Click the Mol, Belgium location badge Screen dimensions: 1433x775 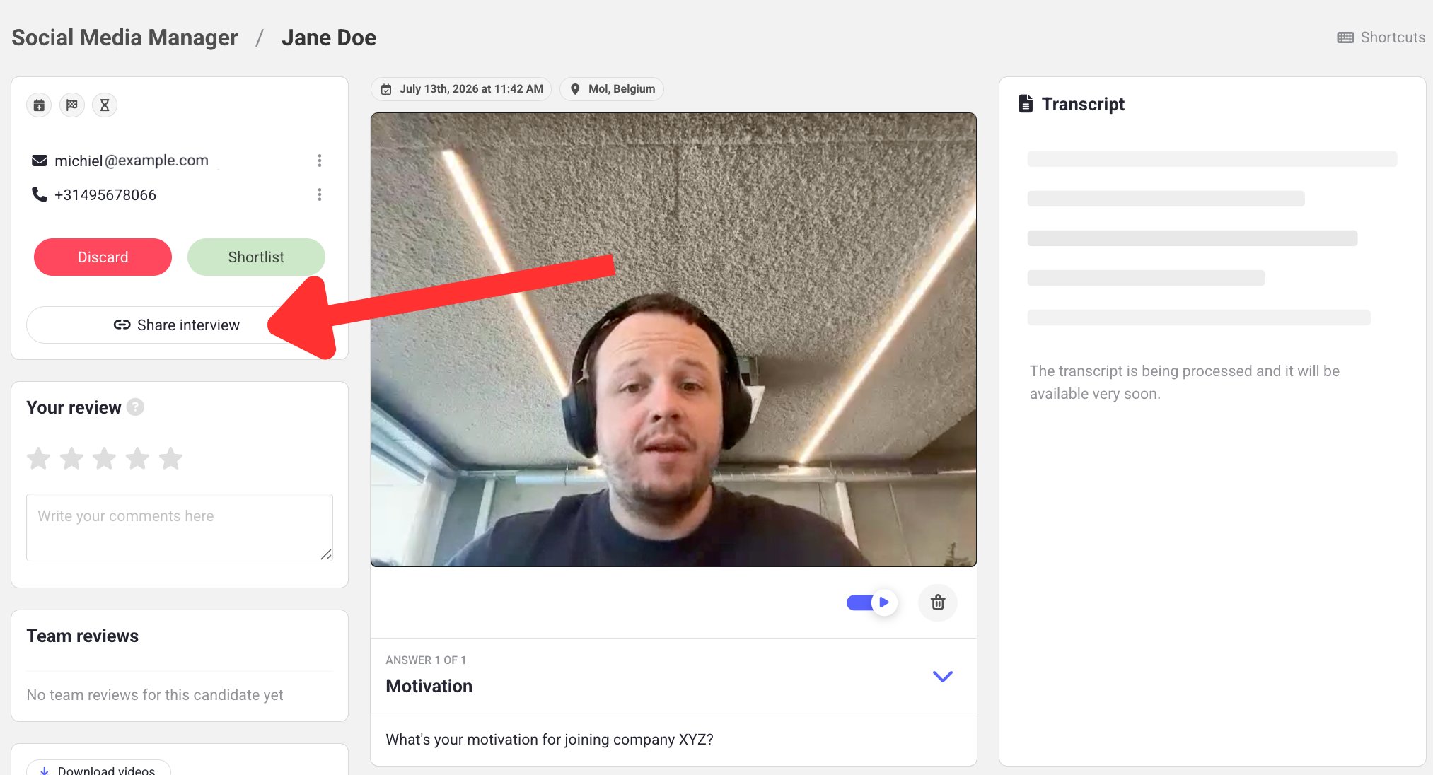click(612, 89)
